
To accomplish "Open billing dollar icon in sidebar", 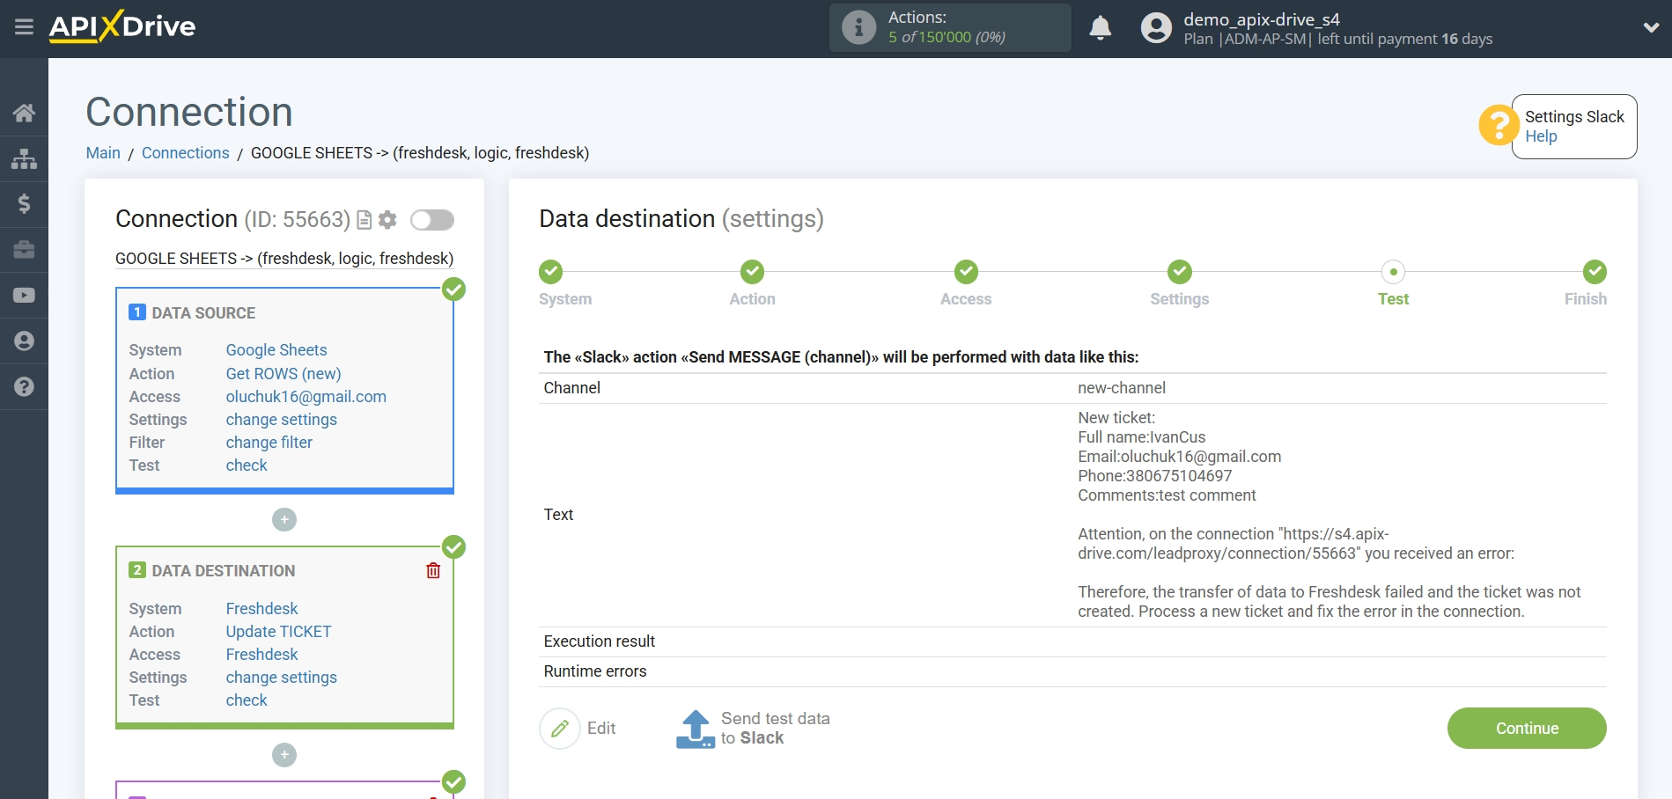I will [x=24, y=204].
